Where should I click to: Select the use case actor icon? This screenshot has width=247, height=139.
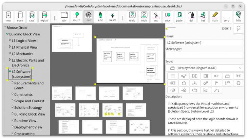[227, 83]
